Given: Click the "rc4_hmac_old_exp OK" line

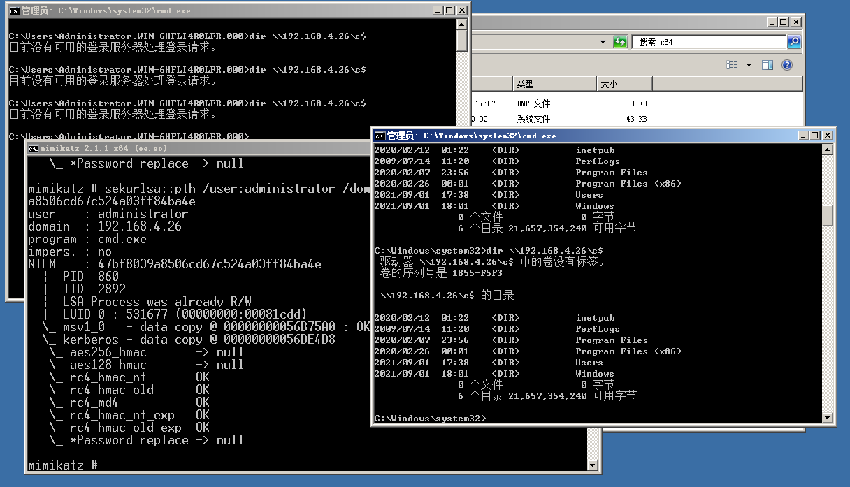Looking at the screenshot, I should (129, 428).
